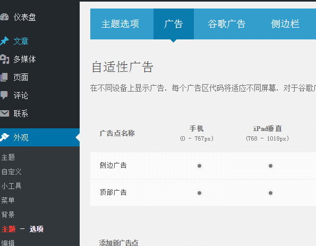Screen dimensions: 316x246
Task: Click the 侧边广告 dot under iPad垂直 column
Action: (x=270, y=166)
